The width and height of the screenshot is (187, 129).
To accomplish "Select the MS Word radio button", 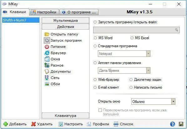I will (95, 38).
